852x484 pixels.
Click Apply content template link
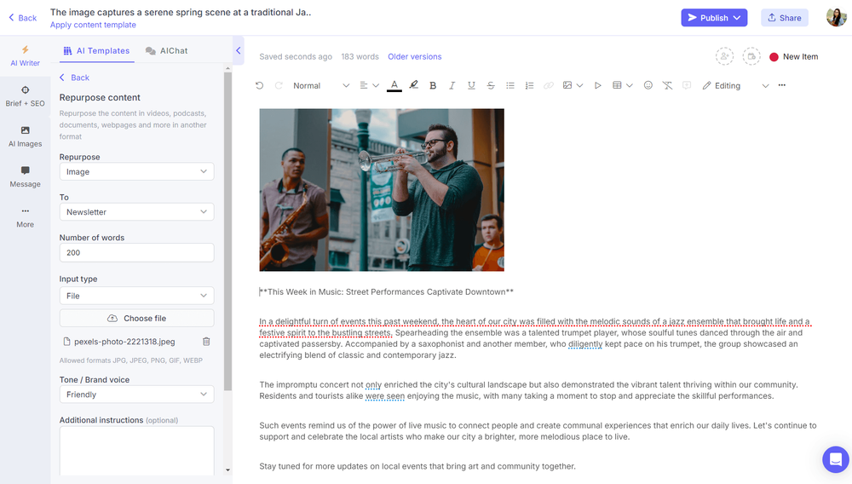[93, 25]
